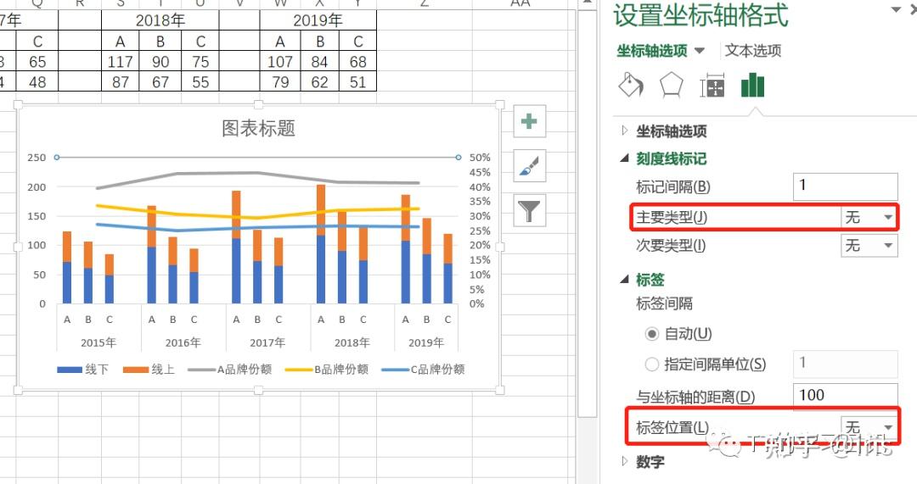Screen dimensions: 917x484
Task: Open the Fill & Line paint bucket icon
Action: 630,86
